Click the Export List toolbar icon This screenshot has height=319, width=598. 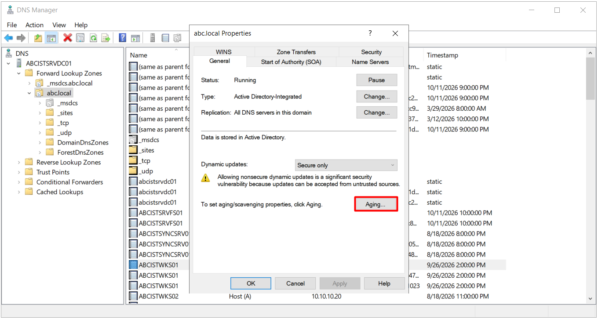(x=106, y=38)
